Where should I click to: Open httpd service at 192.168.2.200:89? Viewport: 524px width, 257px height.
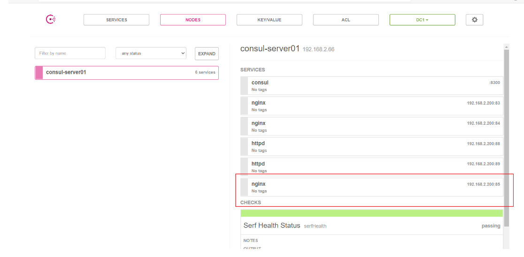[371, 167]
